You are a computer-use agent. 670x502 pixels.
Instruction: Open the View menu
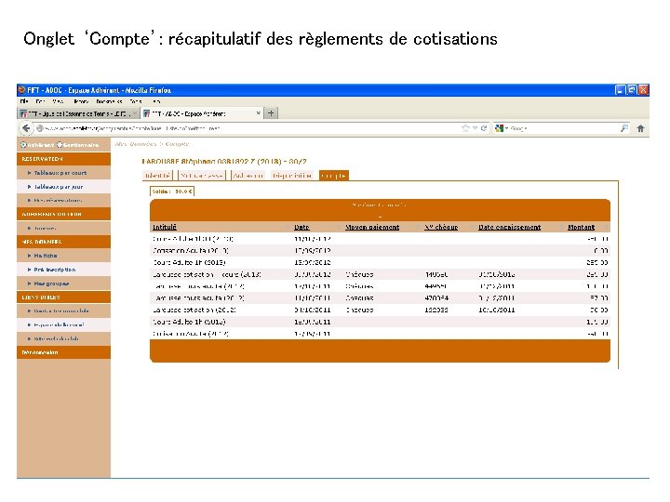(58, 101)
